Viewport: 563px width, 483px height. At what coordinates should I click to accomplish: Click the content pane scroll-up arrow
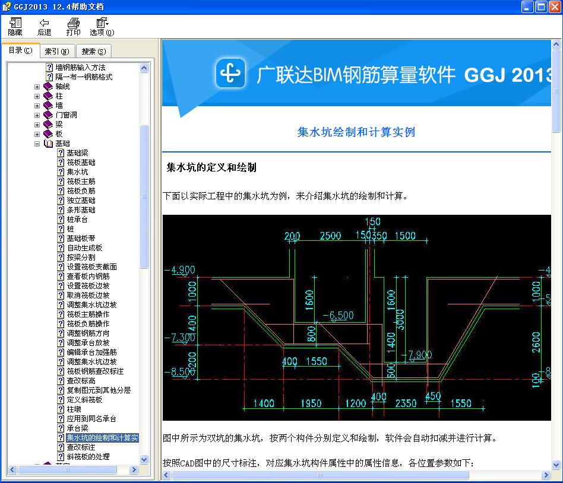[556, 45]
